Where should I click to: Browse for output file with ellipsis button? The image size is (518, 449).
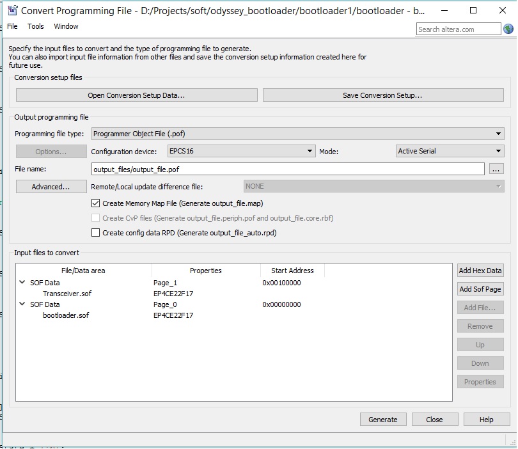[496, 169]
